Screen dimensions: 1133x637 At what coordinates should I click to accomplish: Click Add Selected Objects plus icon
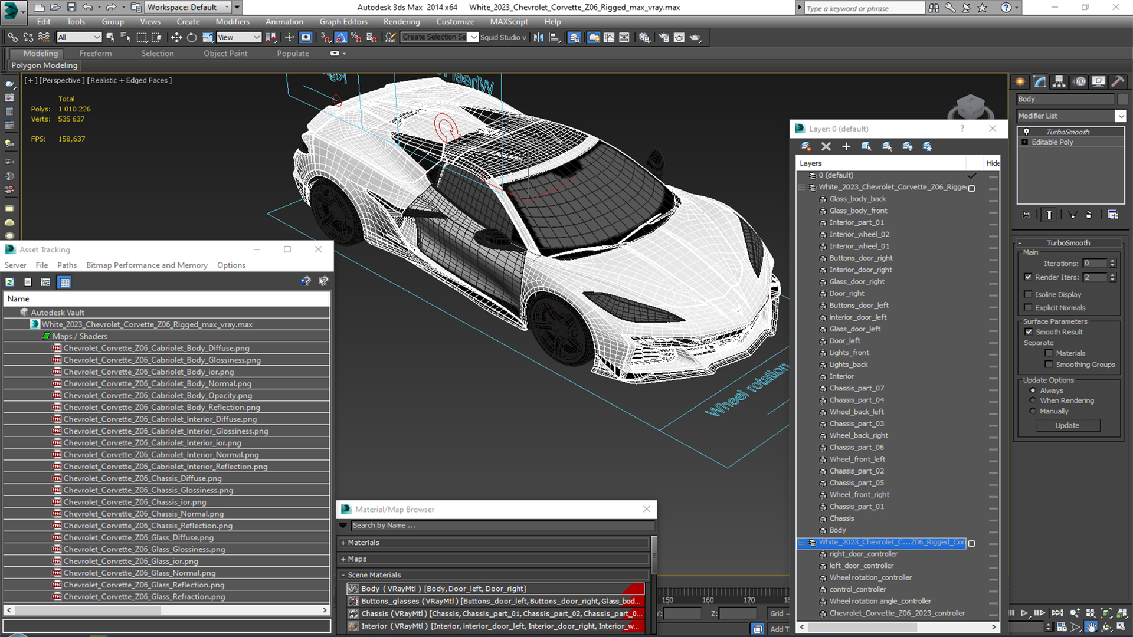click(x=846, y=146)
